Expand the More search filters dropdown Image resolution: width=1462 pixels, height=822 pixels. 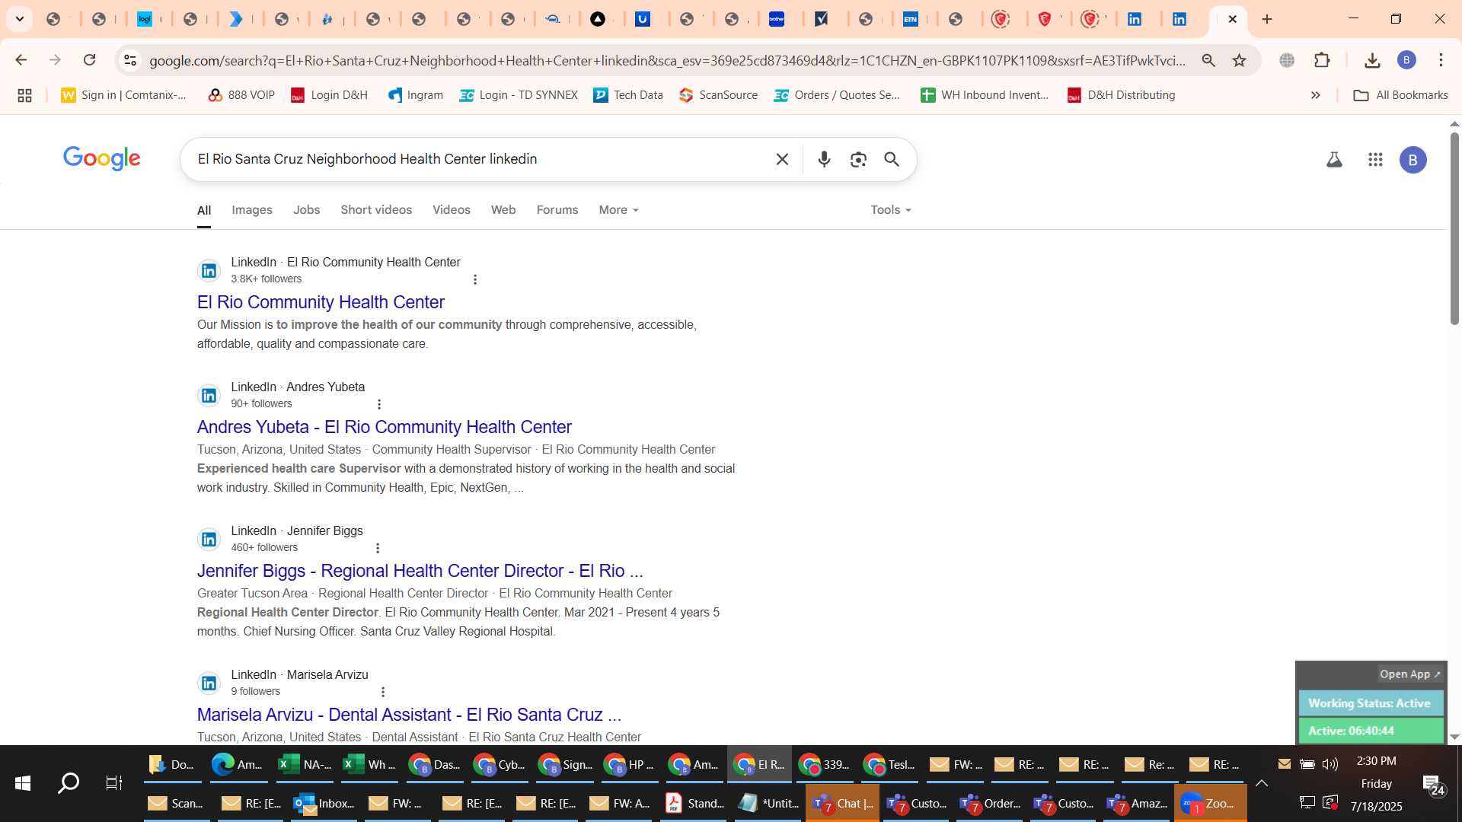coord(618,210)
